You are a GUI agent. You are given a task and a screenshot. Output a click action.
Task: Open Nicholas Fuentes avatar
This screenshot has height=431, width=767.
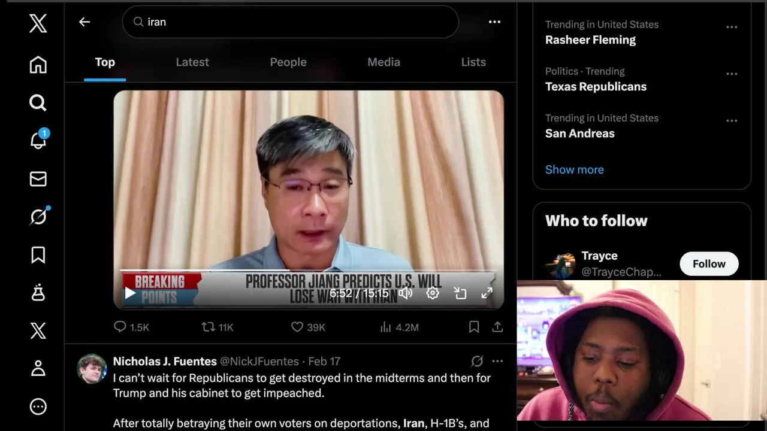[x=92, y=369]
